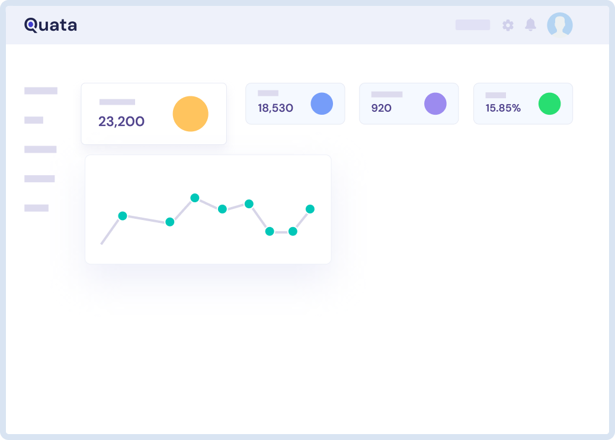Click the Quata logo in header

50,25
